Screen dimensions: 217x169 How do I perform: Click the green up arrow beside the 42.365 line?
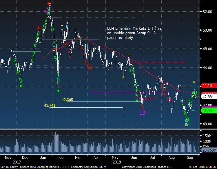click(x=137, y=100)
